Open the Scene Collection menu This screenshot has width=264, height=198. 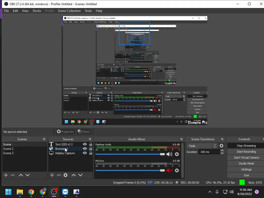tap(69, 11)
